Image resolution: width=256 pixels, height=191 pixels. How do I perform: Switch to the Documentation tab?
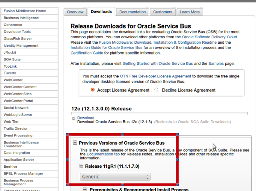132,12
